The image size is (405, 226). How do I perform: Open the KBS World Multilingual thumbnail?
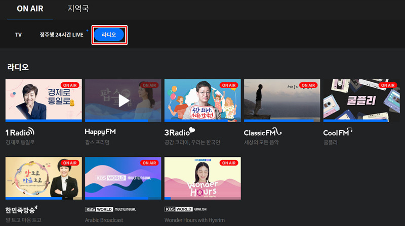coord(123,179)
